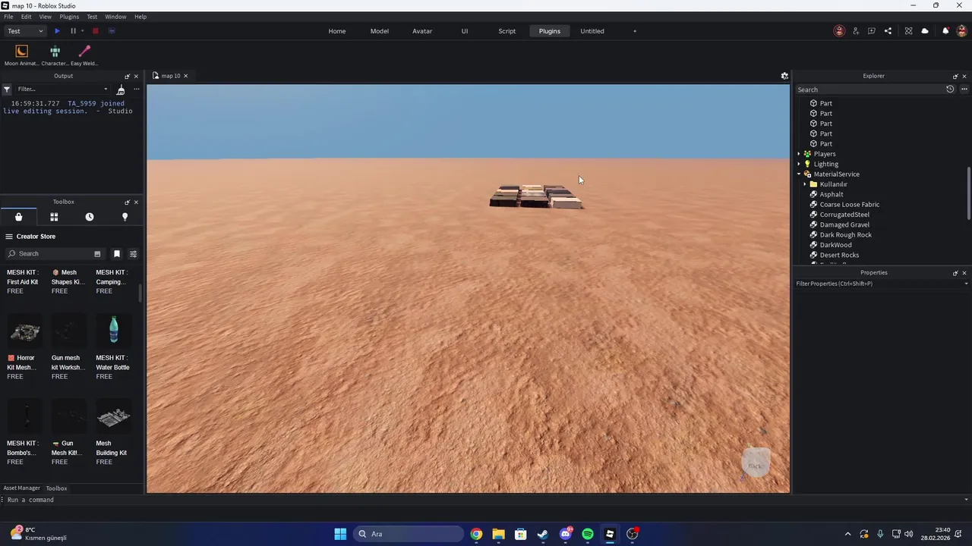Select the MESH KIT Water Bottle thumbnail
Image resolution: width=972 pixels, height=546 pixels.
click(113, 331)
